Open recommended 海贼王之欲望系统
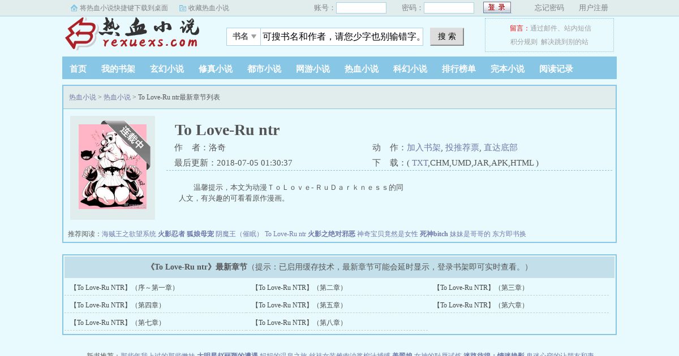The height and width of the screenshot is (356, 679). [x=129, y=234]
